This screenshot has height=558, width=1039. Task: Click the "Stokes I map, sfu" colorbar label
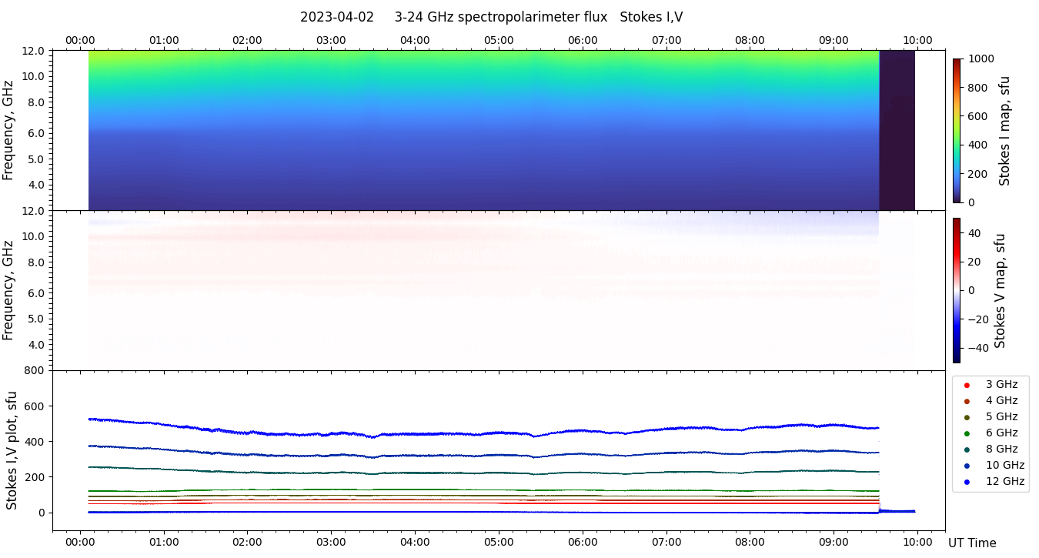(x=1004, y=131)
